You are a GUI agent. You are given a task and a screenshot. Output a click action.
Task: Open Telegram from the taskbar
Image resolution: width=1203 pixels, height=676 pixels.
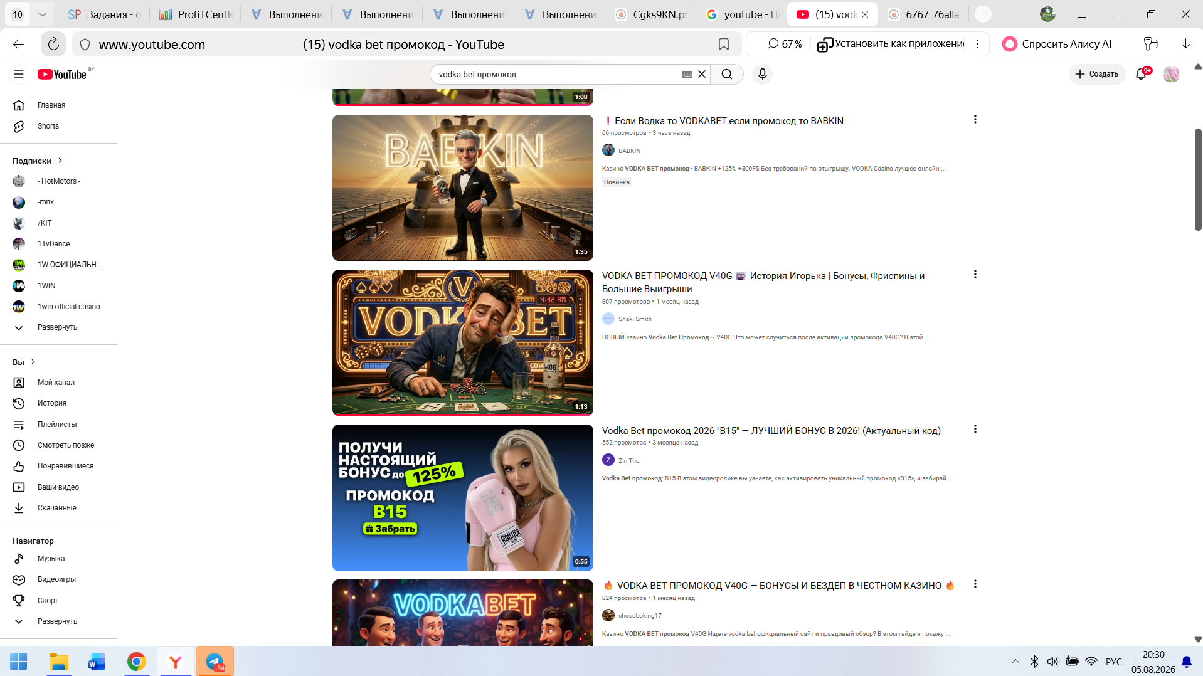(x=215, y=662)
